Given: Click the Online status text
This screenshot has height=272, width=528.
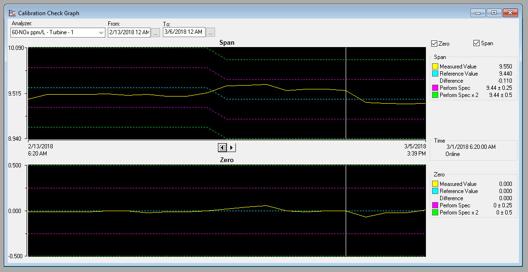Looking at the screenshot, I should 453,154.
